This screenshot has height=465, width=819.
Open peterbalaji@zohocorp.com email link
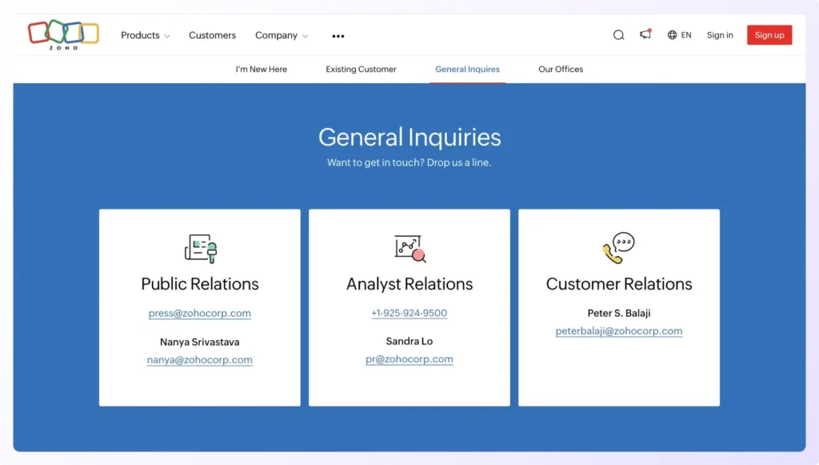[x=619, y=331]
